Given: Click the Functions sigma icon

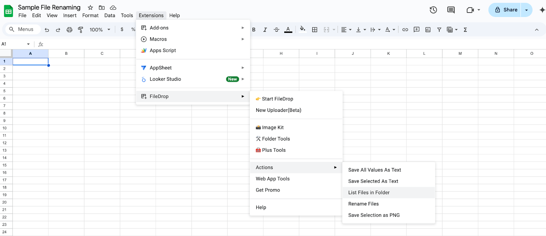Looking at the screenshot, I should pos(465,30).
